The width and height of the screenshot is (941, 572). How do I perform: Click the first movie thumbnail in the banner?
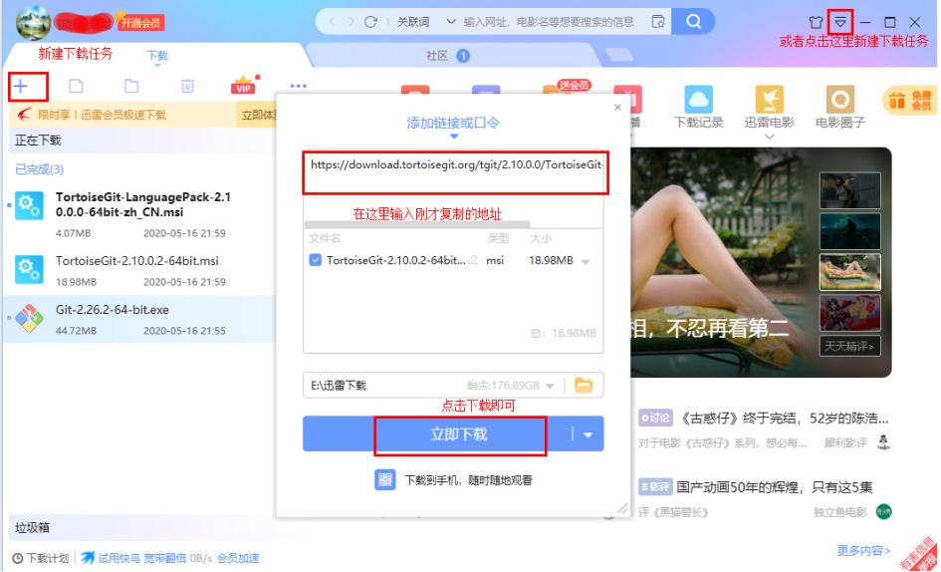point(849,190)
